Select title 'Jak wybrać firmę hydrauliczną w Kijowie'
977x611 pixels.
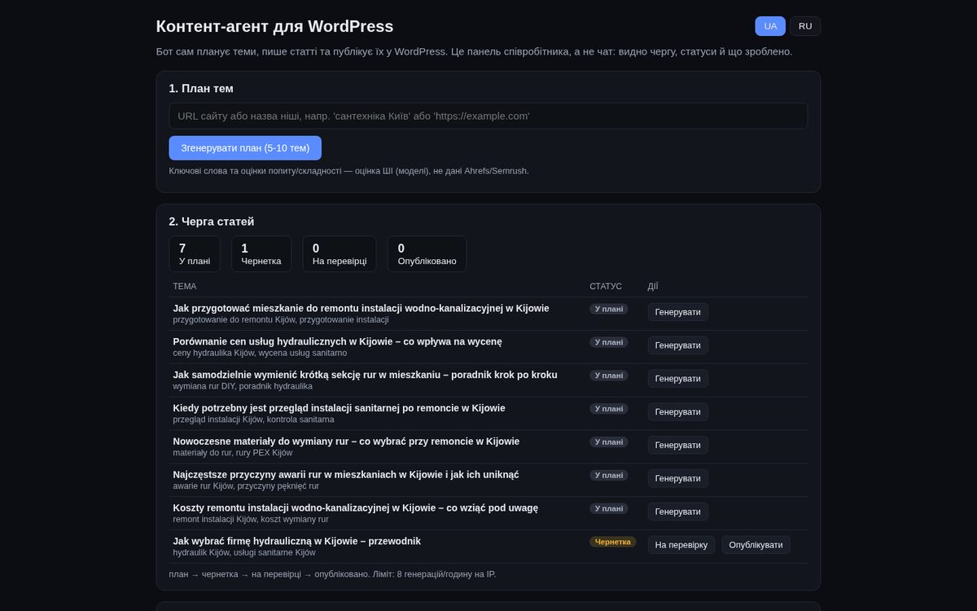(x=296, y=542)
